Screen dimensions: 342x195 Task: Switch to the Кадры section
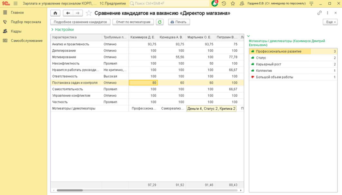click(16, 31)
